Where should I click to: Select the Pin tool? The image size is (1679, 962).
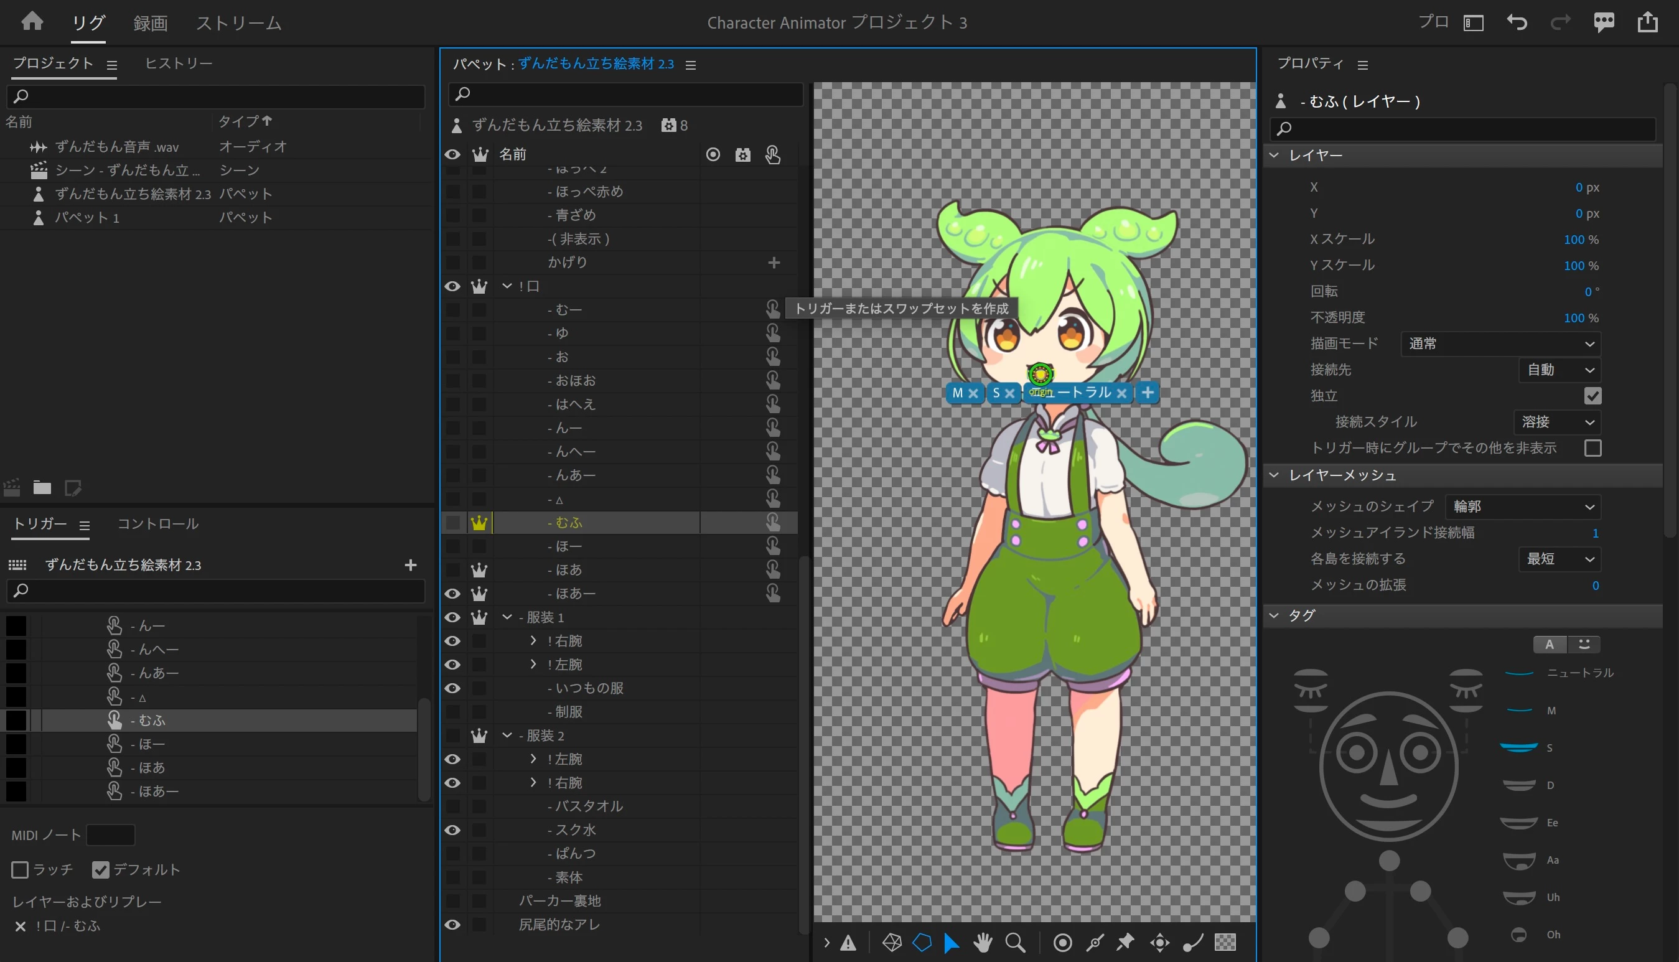click(1125, 943)
